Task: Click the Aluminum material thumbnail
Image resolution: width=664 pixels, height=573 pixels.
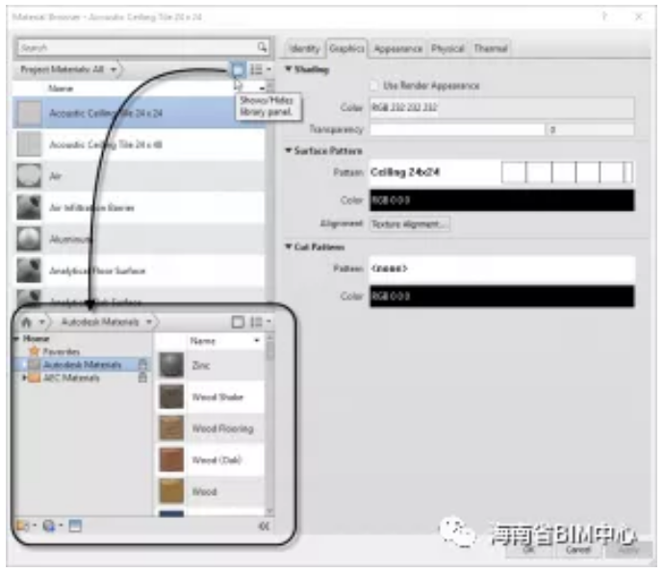Action: pyautogui.click(x=29, y=239)
